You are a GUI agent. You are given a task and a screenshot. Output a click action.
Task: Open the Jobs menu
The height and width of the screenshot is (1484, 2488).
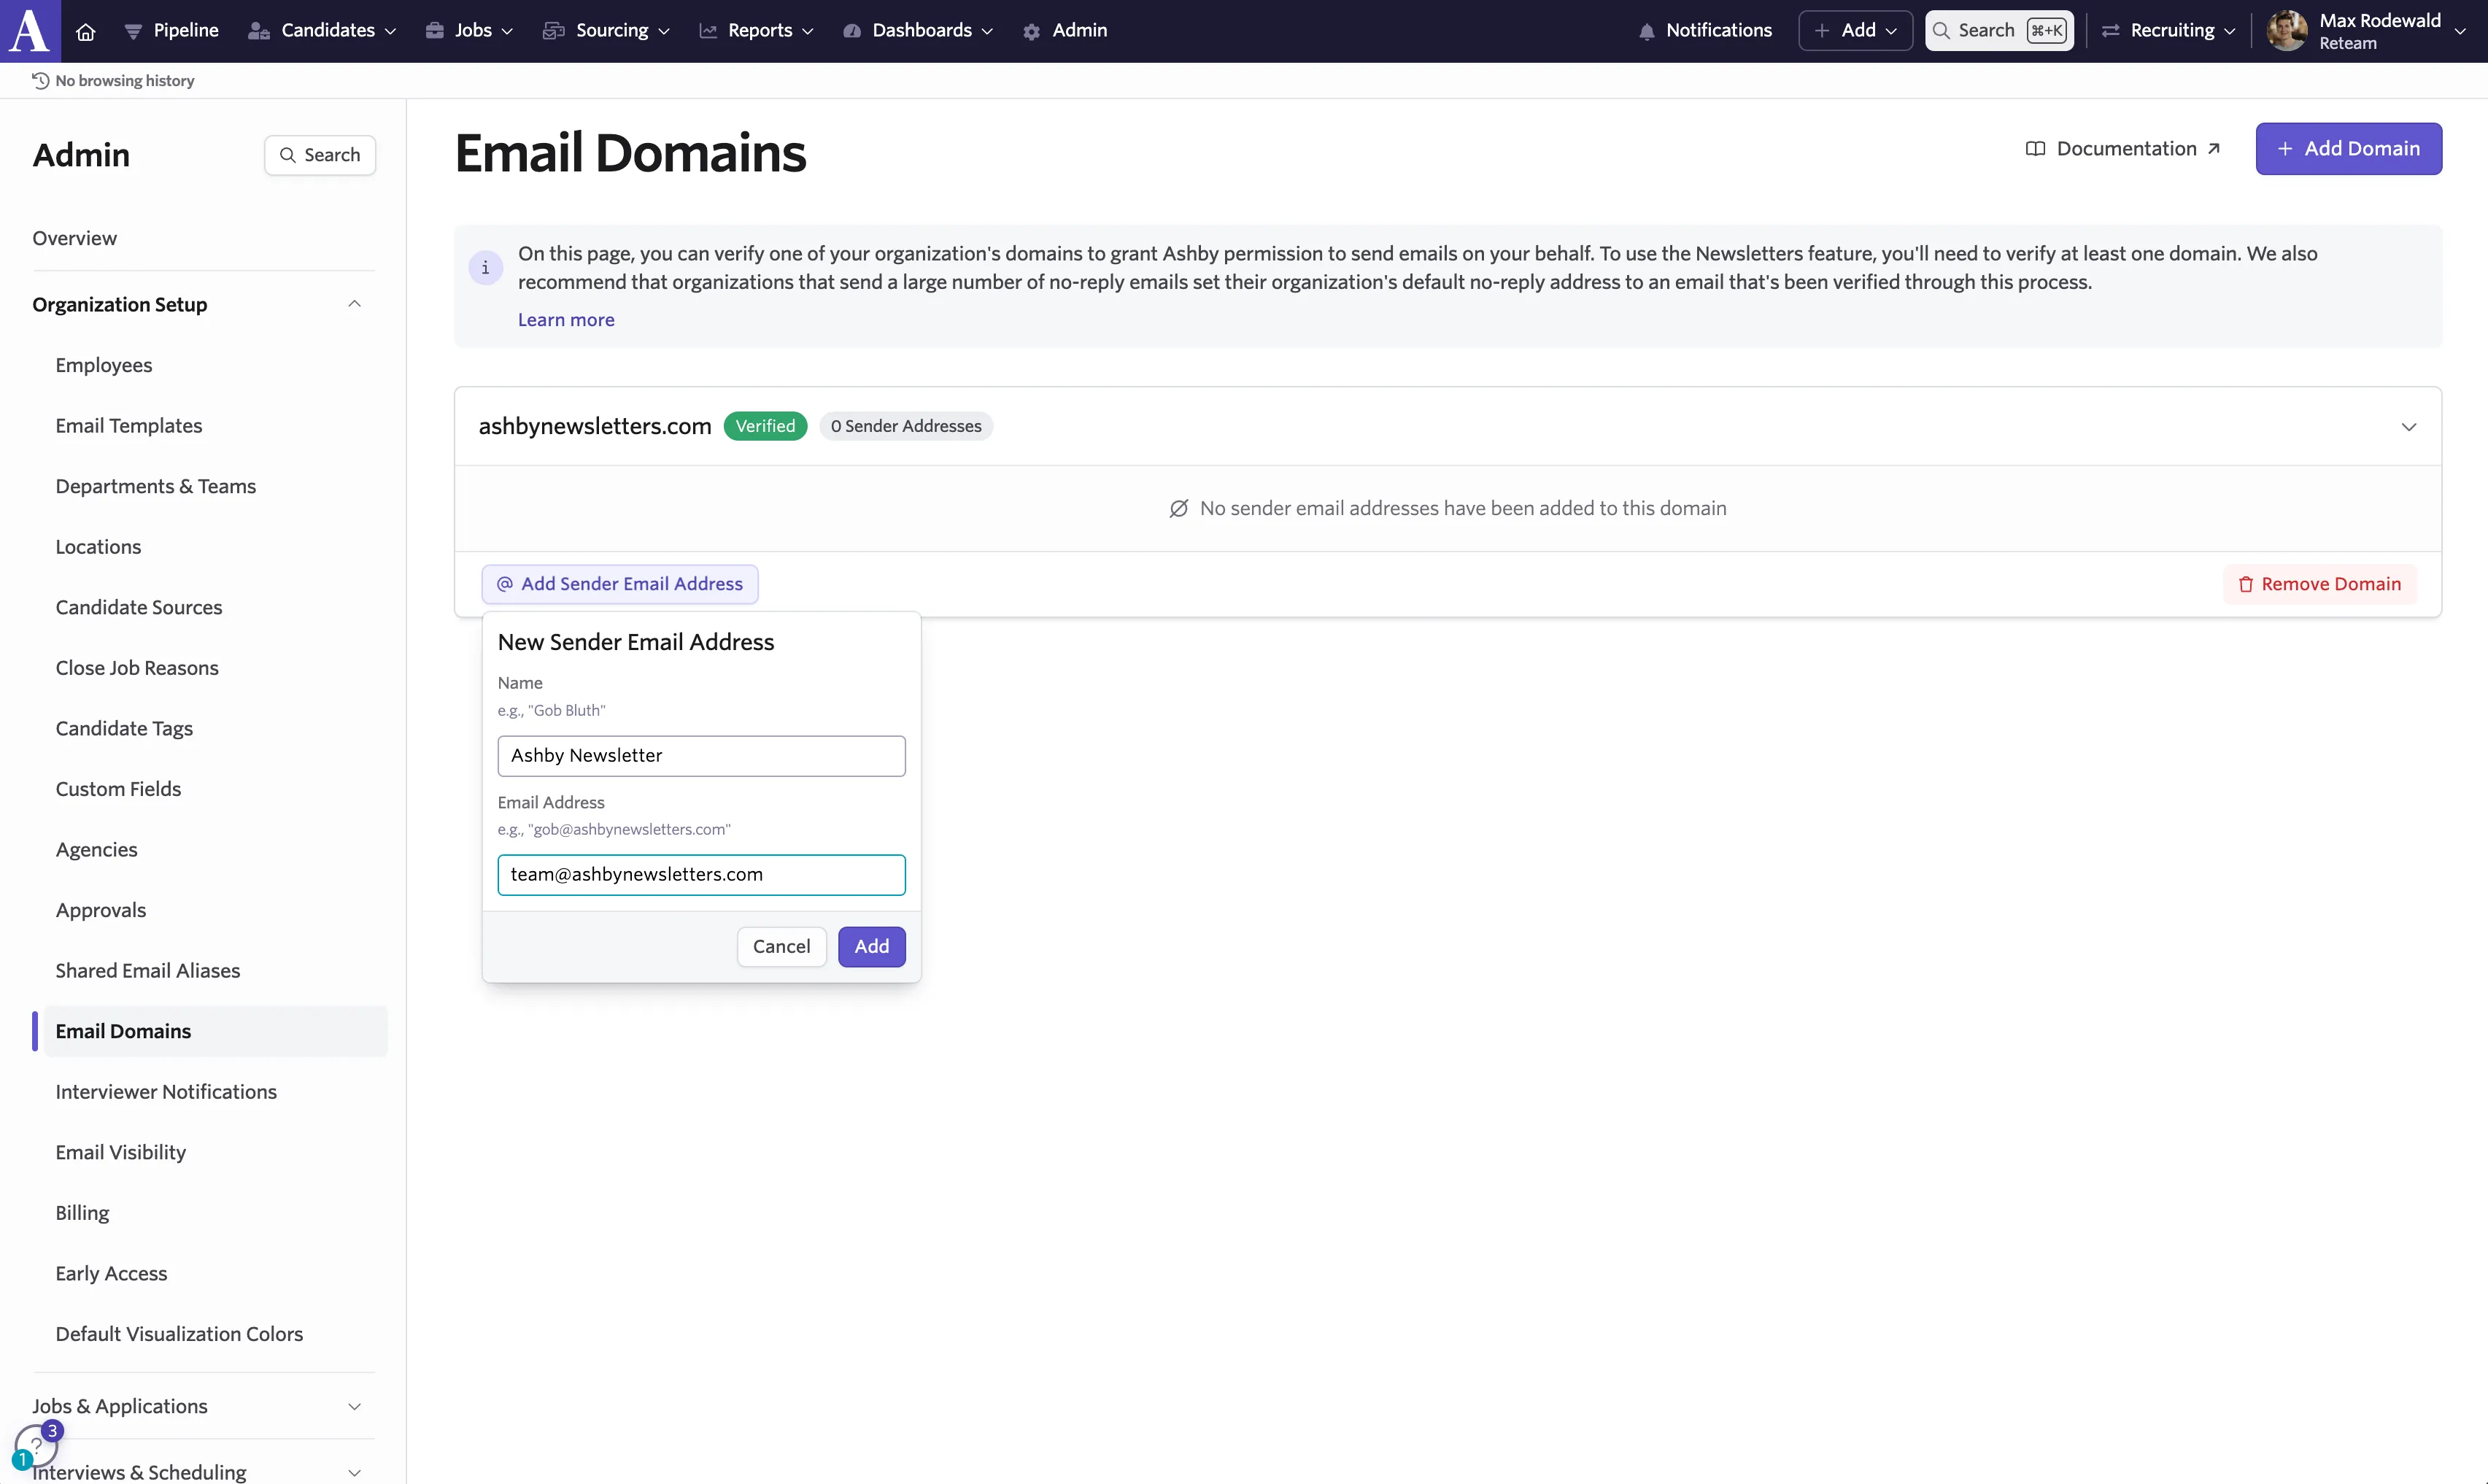coord(469,31)
